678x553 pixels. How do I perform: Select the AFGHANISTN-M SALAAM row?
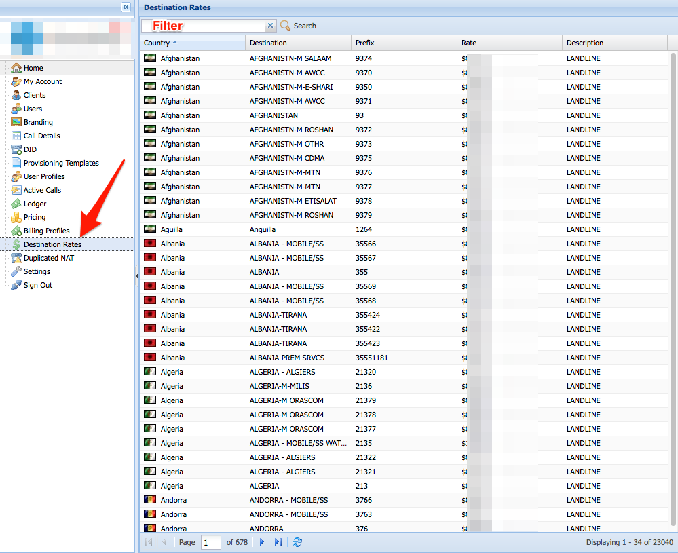[x=404, y=58]
